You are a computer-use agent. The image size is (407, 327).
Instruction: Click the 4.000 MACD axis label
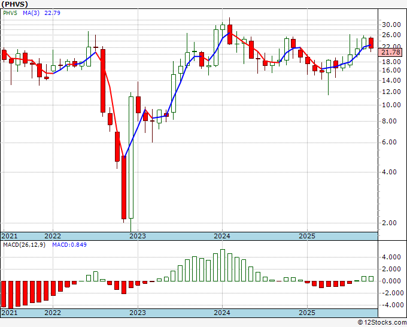click(x=391, y=257)
